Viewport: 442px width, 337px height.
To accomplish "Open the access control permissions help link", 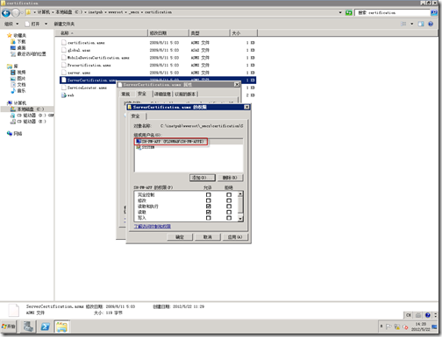I will click(x=153, y=227).
